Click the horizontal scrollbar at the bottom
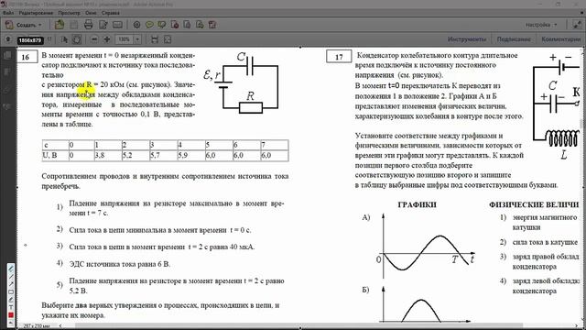 tap(299, 325)
